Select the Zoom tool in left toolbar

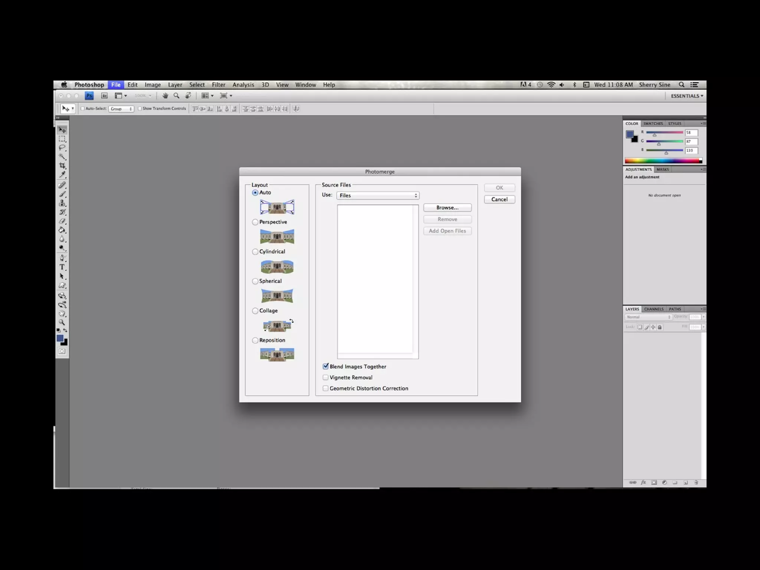tap(62, 322)
